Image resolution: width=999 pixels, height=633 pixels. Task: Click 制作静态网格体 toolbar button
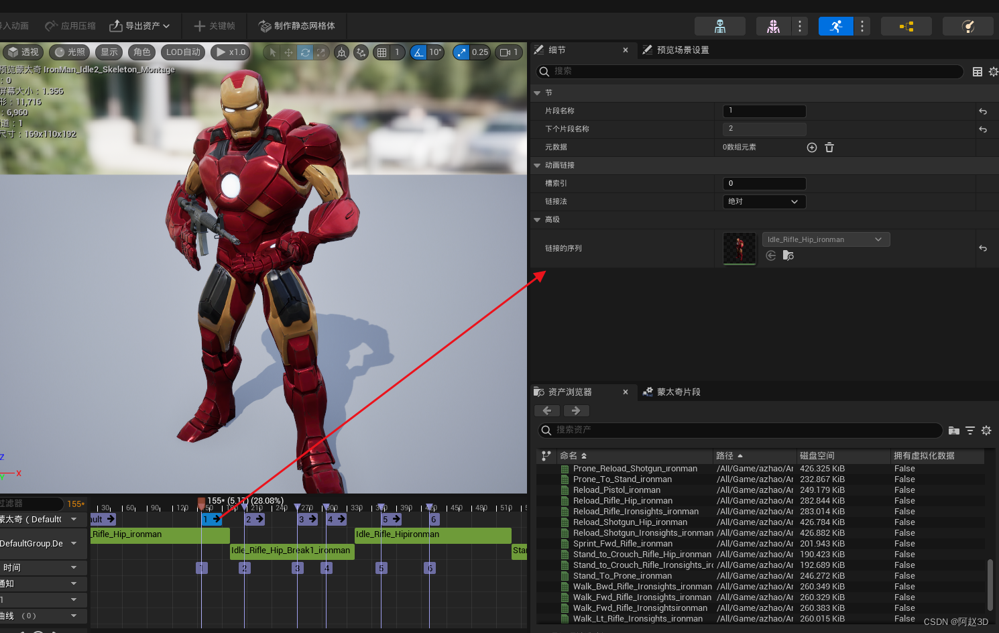[x=297, y=26]
